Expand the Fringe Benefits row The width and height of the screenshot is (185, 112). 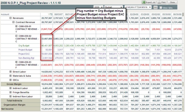click(x=10, y=92)
